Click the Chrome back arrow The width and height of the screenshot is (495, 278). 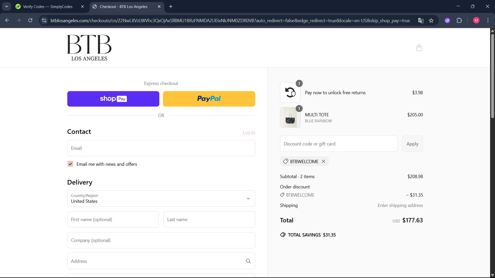[7, 20]
